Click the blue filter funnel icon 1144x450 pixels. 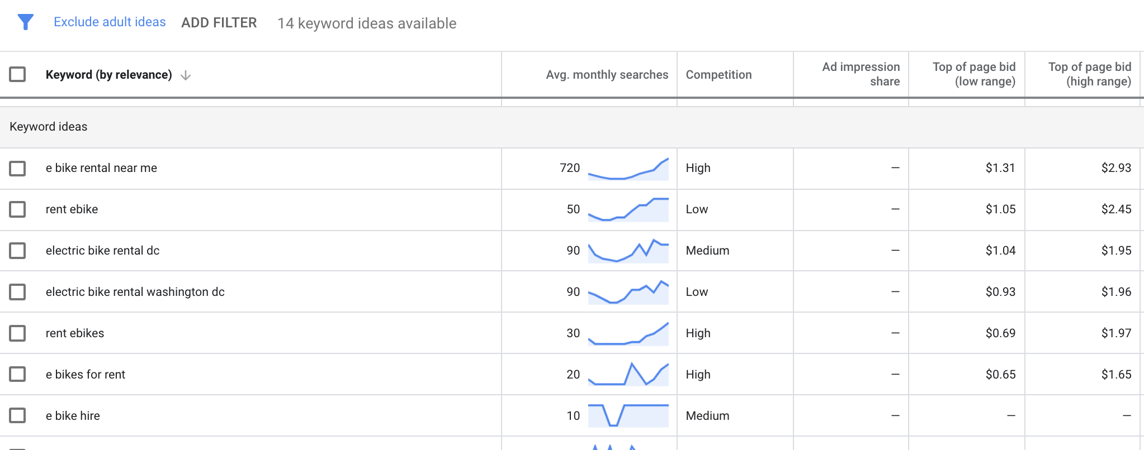point(26,22)
